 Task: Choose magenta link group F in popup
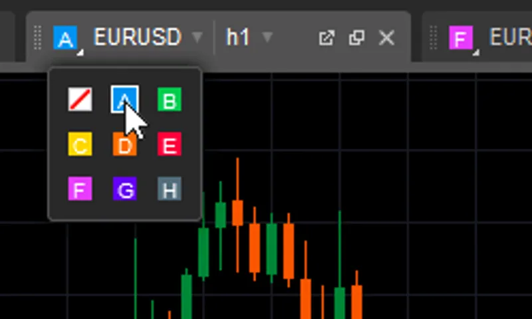point(80,189)
